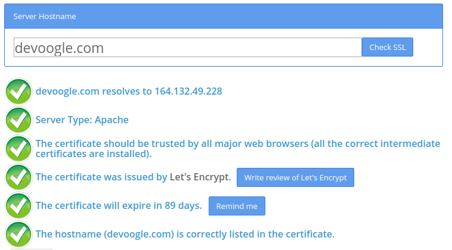Click the green checkmark beside the resolves-to IP line

(x=18, y=92)
